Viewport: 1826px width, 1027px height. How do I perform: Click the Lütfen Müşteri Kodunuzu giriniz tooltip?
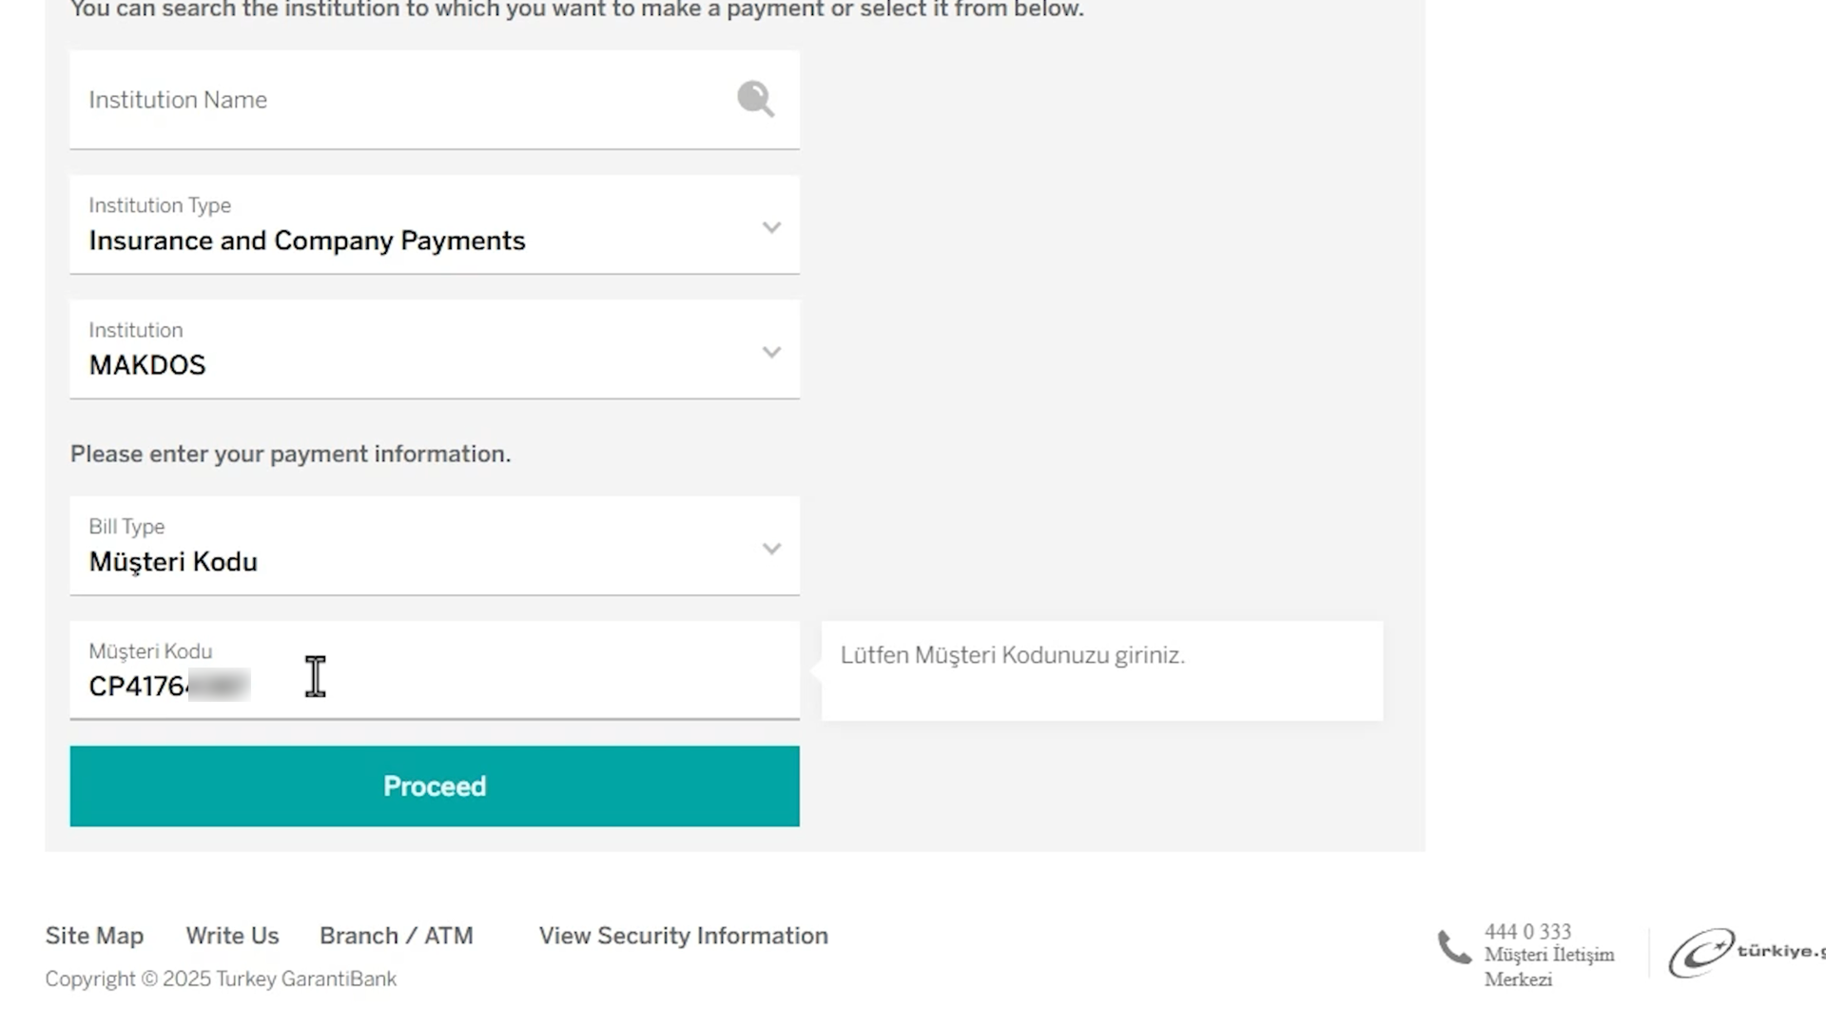coord(1102,670)
